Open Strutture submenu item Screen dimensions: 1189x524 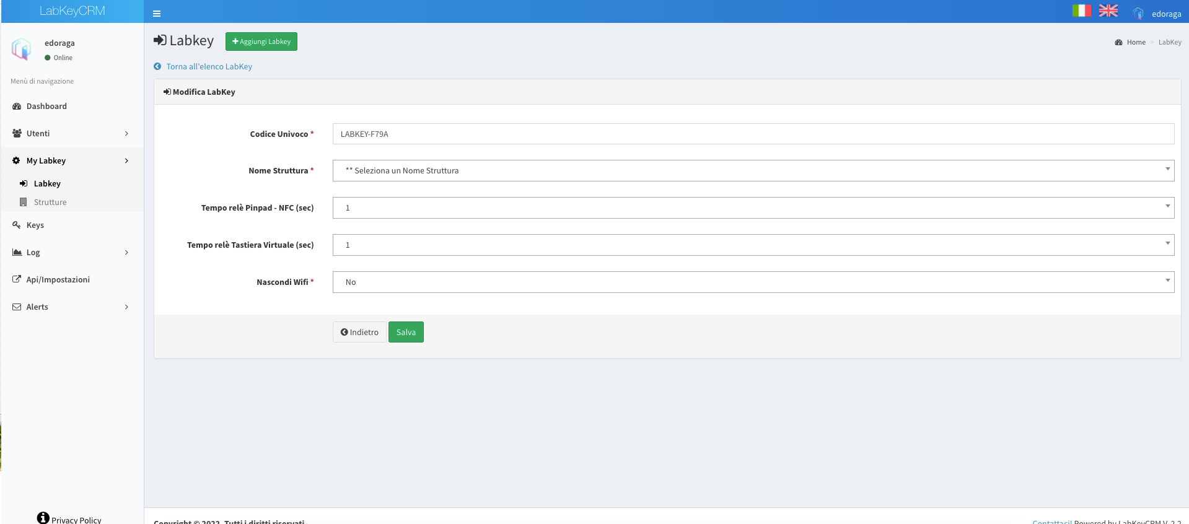pyautogui.click(x=50, y=203)
